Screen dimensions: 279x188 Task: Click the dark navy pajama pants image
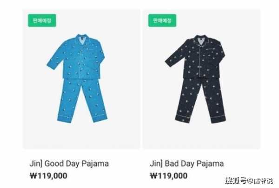click(x=200, y=100)
